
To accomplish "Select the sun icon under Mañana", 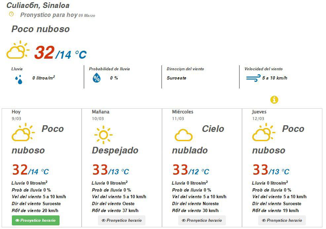I will coord(103,134).
